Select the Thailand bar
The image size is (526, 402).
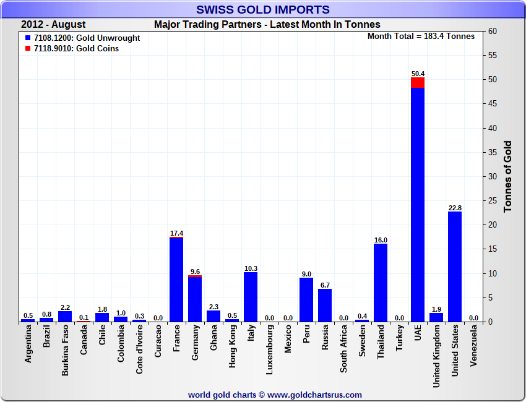(x=381, y=283)
